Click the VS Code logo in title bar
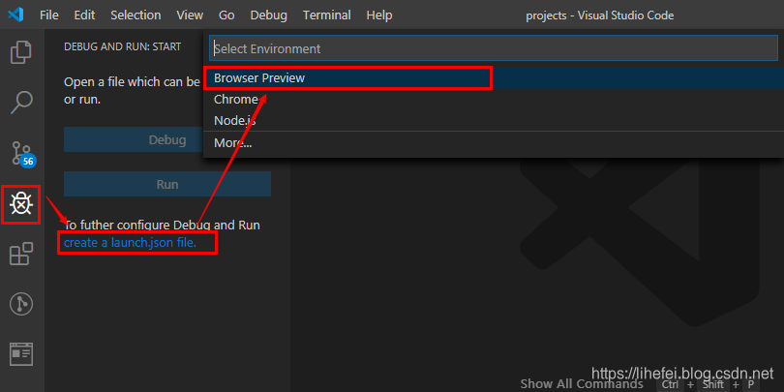The height and width of the screenshot is (392, 784). (15, 15)
